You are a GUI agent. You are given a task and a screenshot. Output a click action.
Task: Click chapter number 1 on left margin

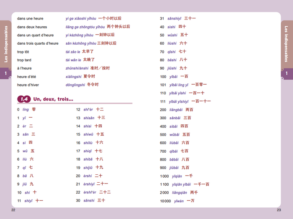coord(6,74)
